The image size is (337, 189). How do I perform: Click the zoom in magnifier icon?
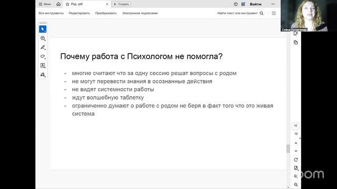click(x=296, y=176)
